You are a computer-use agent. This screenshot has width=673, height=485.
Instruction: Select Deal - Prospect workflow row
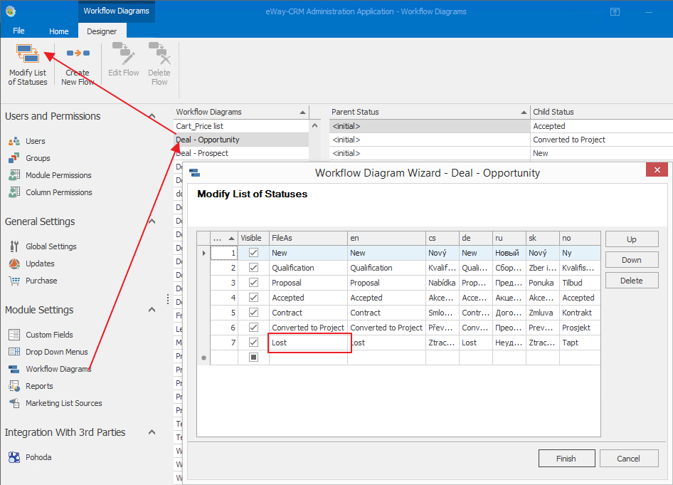[x=241, y=153]
